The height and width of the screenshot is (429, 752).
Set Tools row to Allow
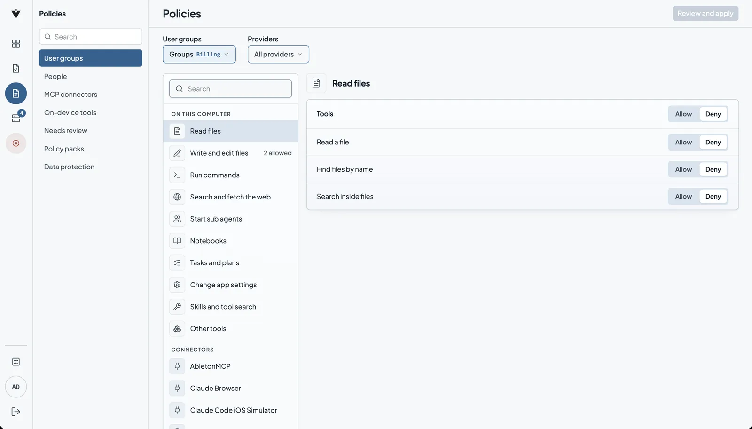[x=683, y=114]
